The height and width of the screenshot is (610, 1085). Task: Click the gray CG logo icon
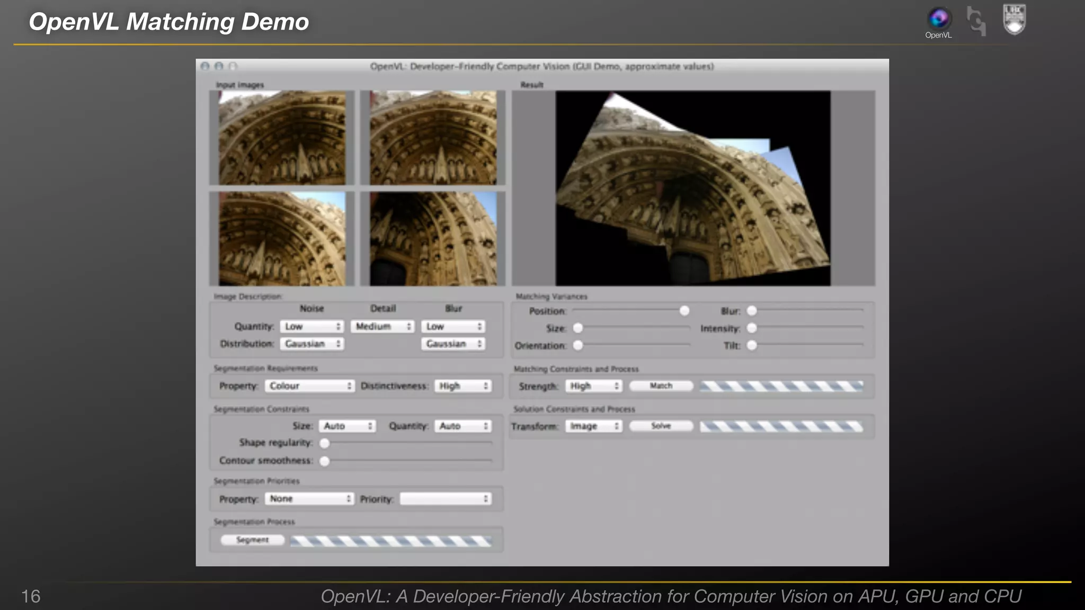pos(976,21)
